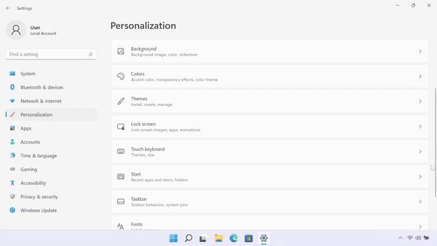The width and height of the screenshot is (437, 246).
Task: Expand the Fonts row chevron
Action: pos(420,226)
